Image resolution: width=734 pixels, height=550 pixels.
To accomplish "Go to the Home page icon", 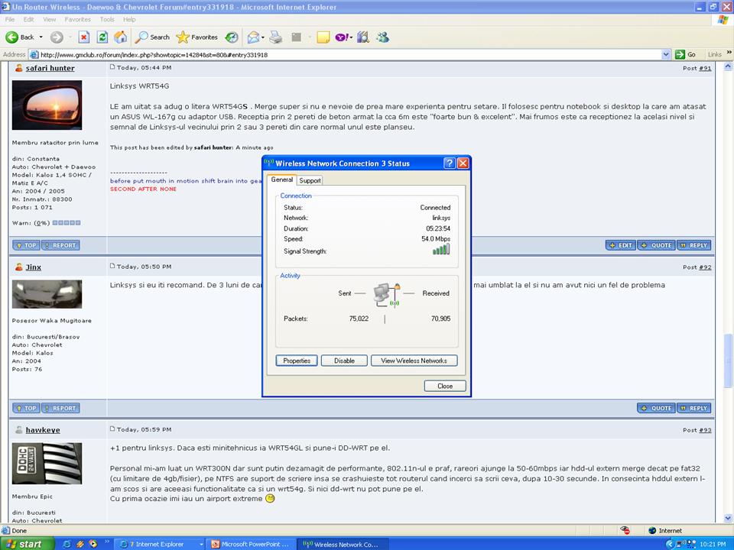I will coord(120,37).
